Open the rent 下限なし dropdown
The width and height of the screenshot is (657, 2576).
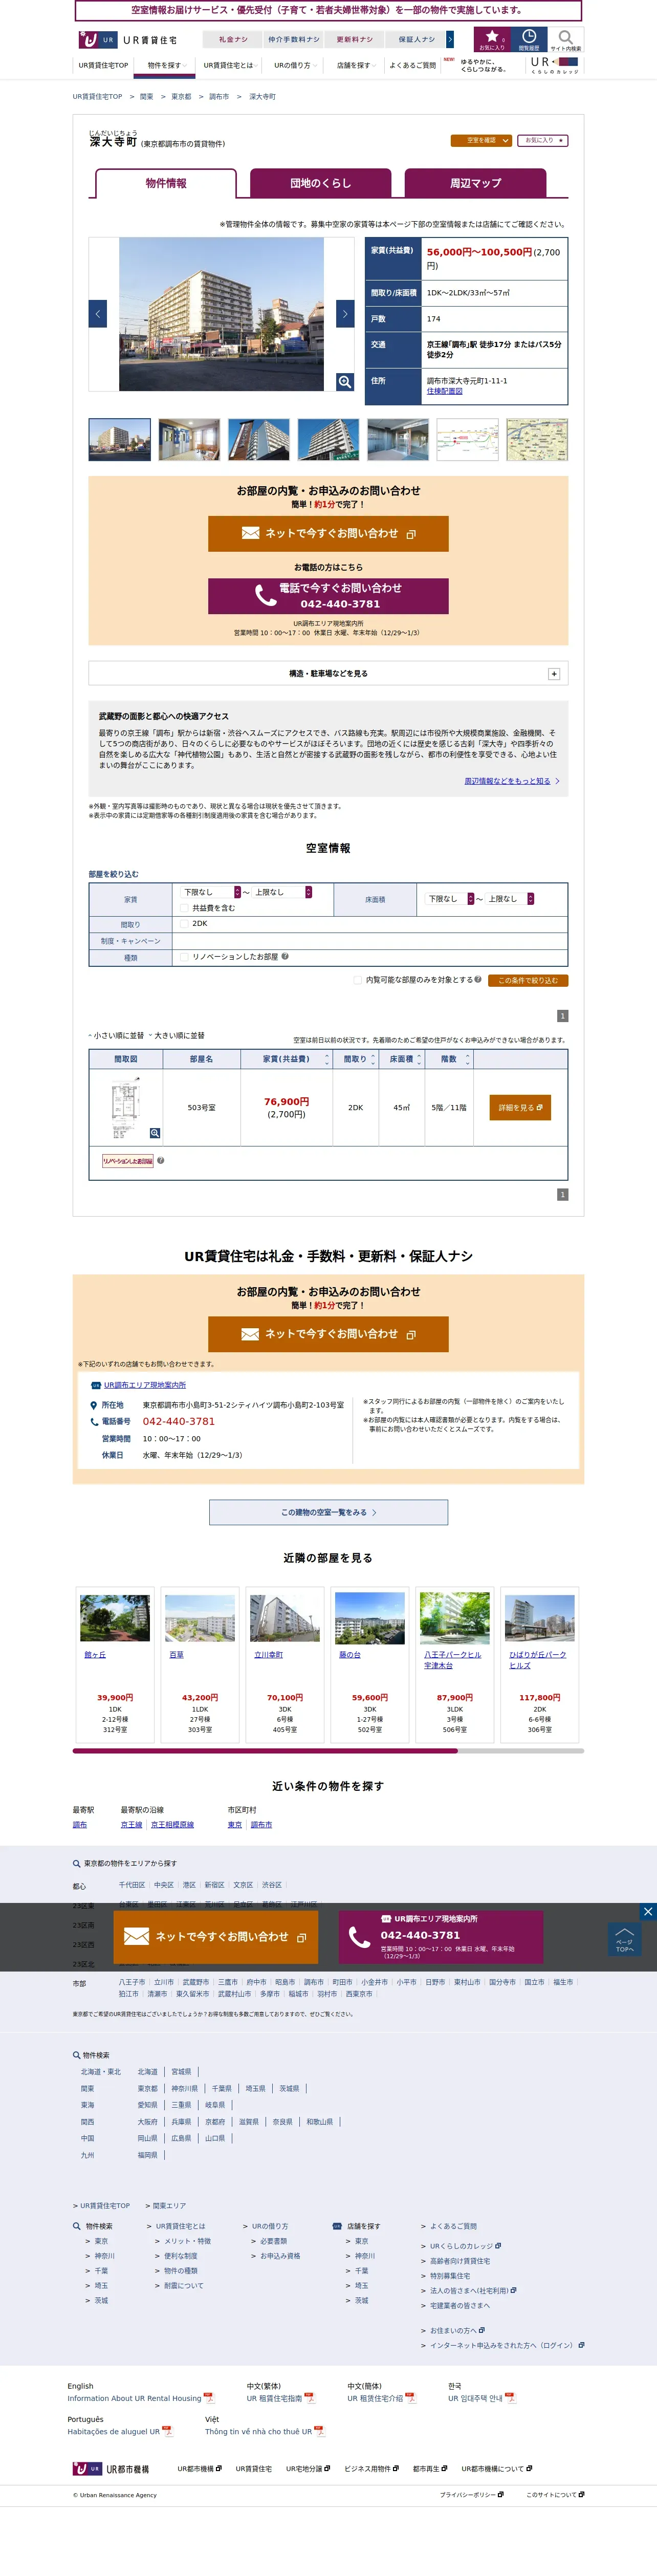tap(210, 892)
